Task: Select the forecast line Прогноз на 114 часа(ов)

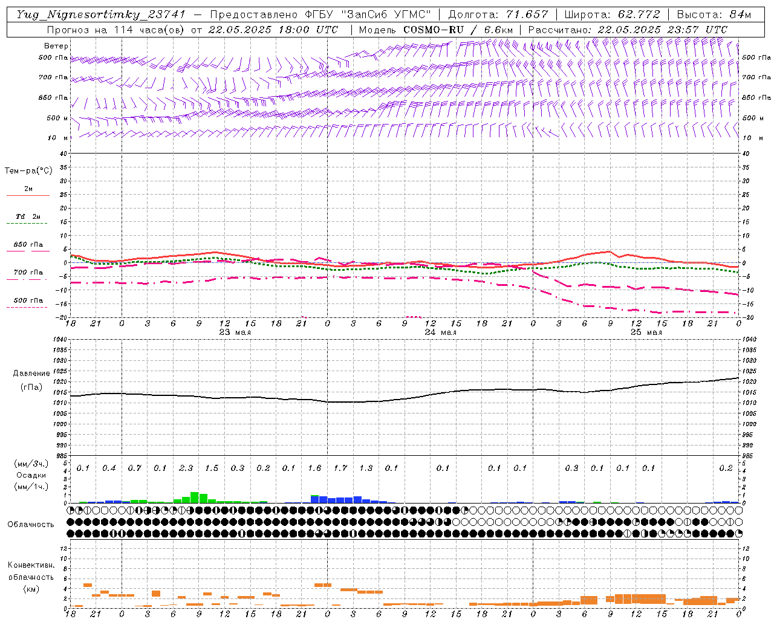Action: coord(116,30)
